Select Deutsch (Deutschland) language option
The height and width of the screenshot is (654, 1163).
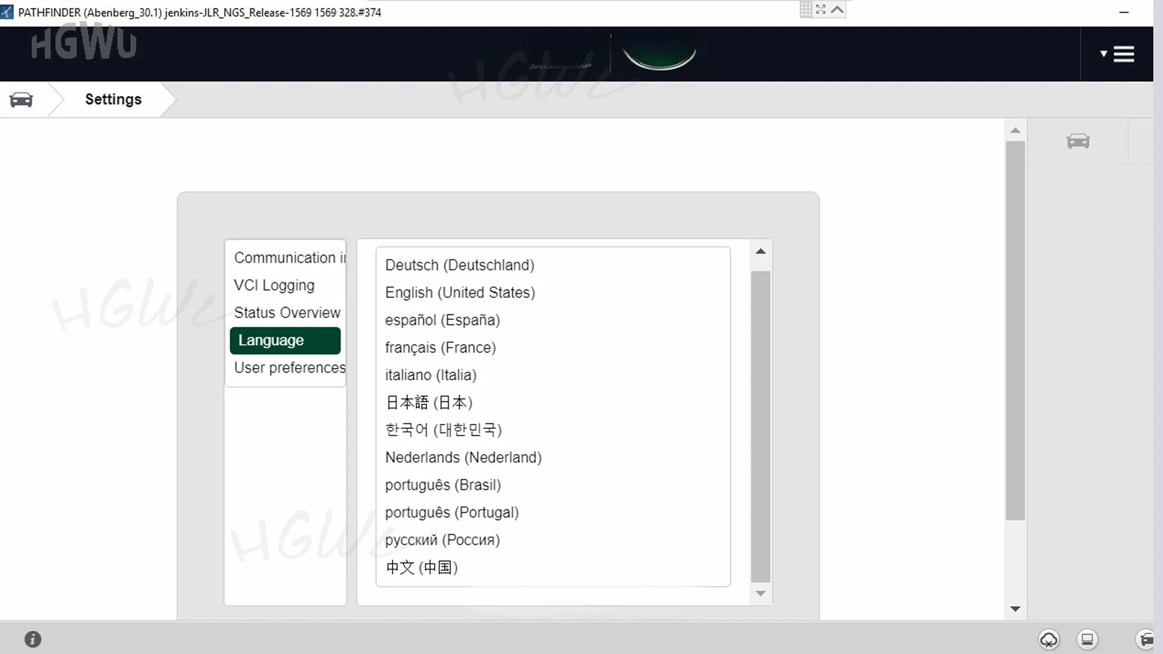pos(459,265)
